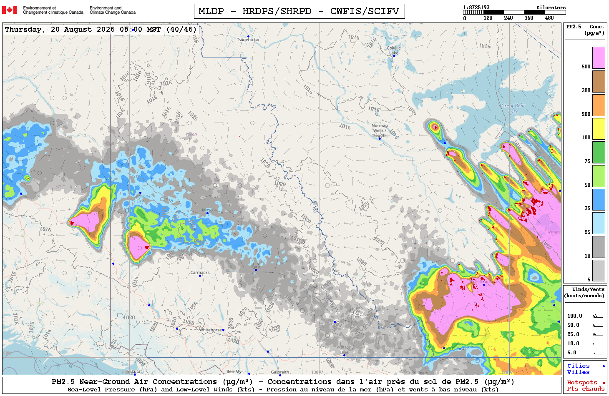The image size is (609, 396).
Task: Click the 25.0 knots wind barb symbol
Action: (x=598, y=334)
